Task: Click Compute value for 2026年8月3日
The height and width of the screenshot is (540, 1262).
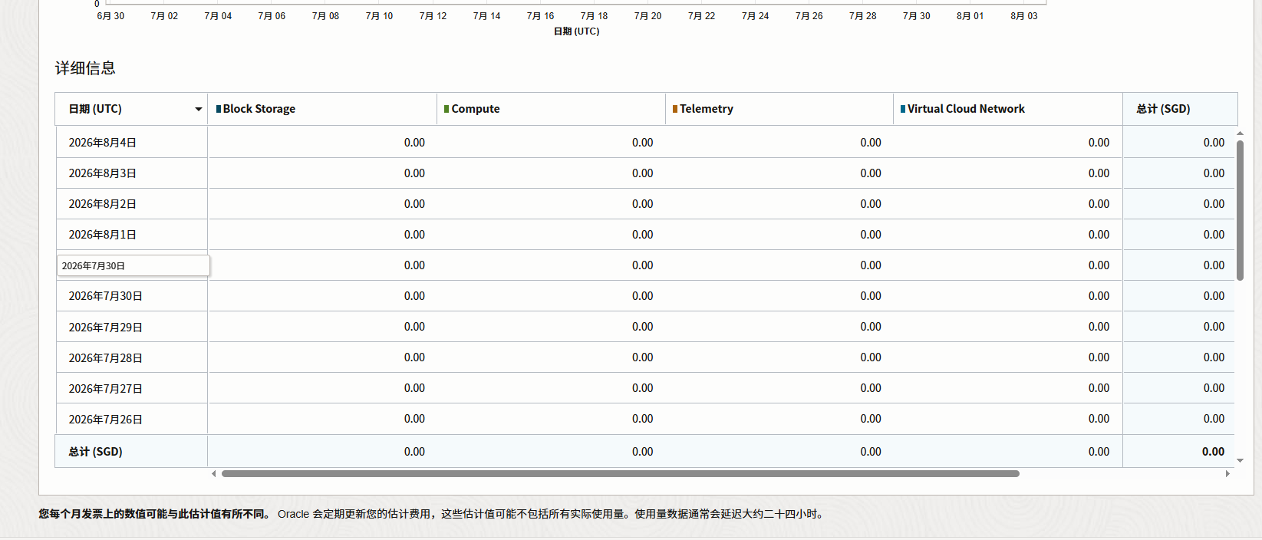Action: pyautogui.click(x=643, y=173)
